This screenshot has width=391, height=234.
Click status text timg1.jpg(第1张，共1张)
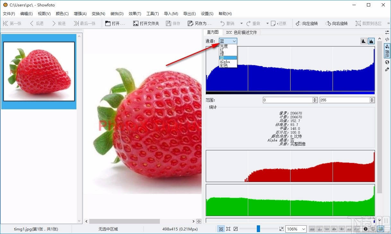(x=36, y=229)
